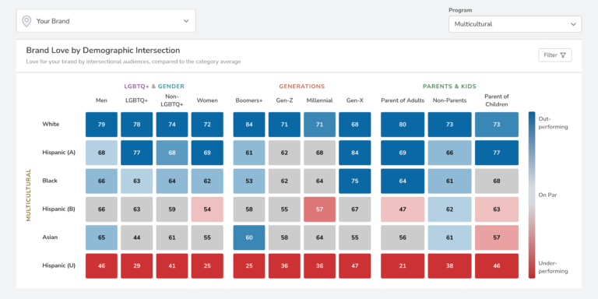This screenshot has width=598, height=299.
Task: Open the Program Multicultural dropdown
Action: coord(515,24)
